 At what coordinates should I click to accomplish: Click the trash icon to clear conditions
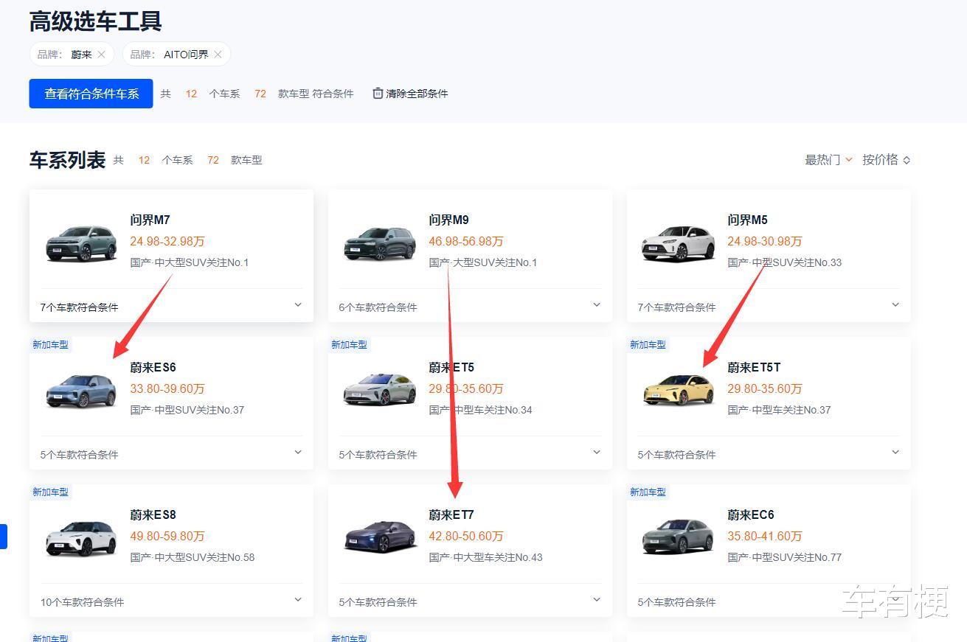(x=378, y=94)
